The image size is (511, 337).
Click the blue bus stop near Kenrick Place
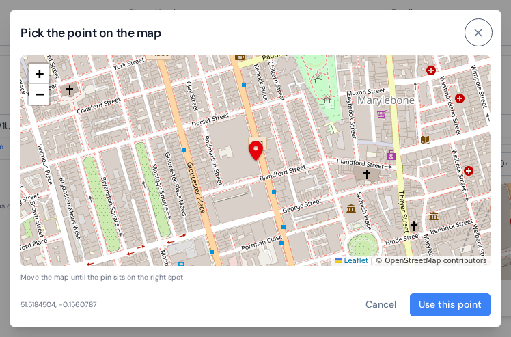(x=244, y=85)
